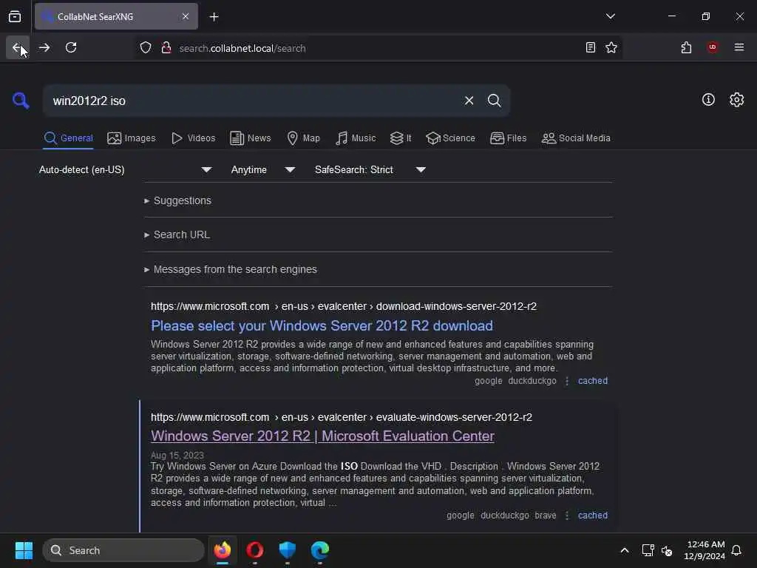Open Windows Security shield on taskbar
757x568 pixels.
coord(288,550)
